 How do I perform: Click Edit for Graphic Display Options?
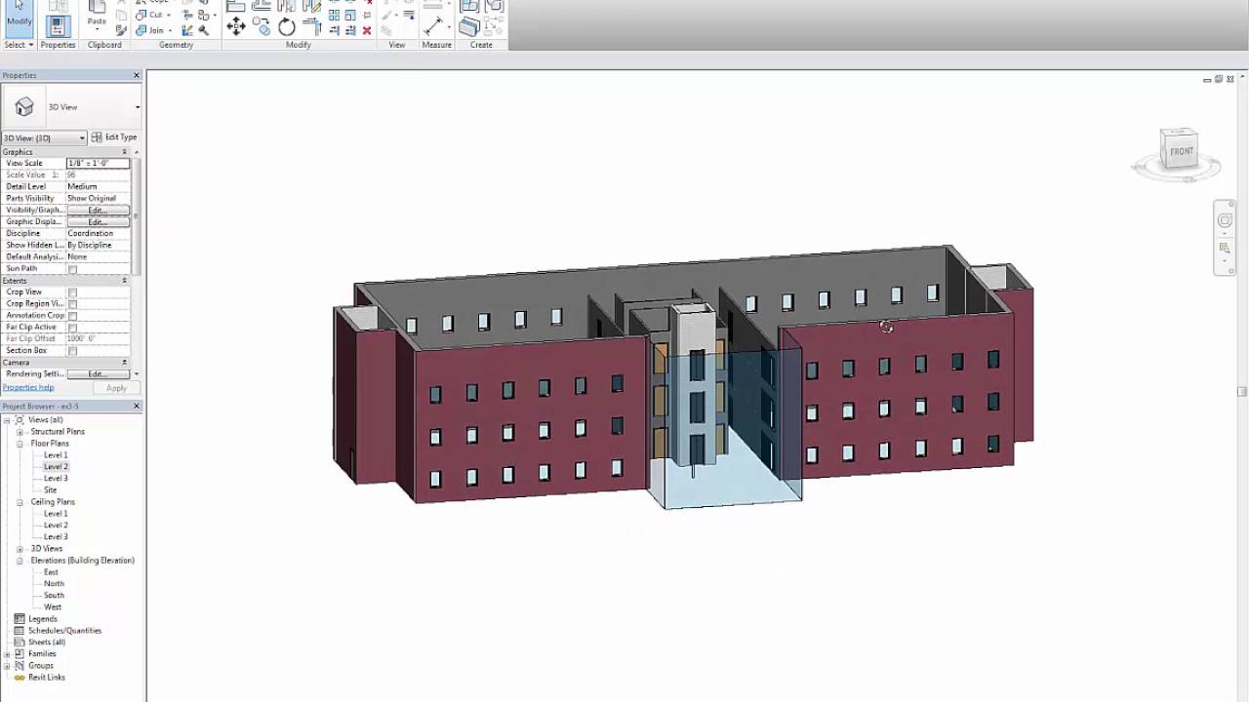click(98, 222)
